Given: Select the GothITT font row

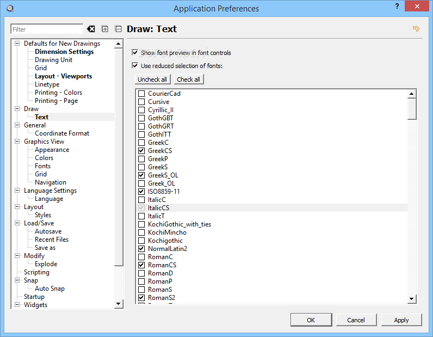Looking at the screenshot, I should 272,134.
